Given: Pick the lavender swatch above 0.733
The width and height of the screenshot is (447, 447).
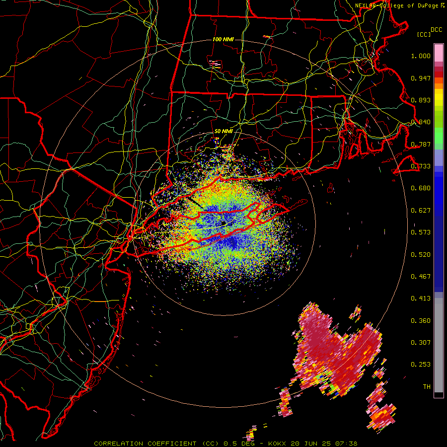Looking at the screenshot, I should click(439, 157).
